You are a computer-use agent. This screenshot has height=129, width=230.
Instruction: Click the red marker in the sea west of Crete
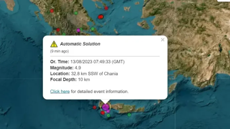95,107
